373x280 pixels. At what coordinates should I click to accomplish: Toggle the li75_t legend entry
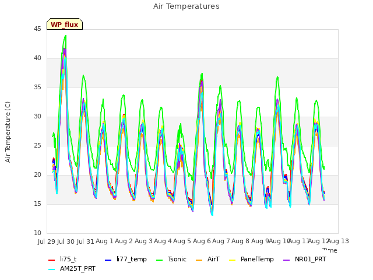tap(62, 259)
